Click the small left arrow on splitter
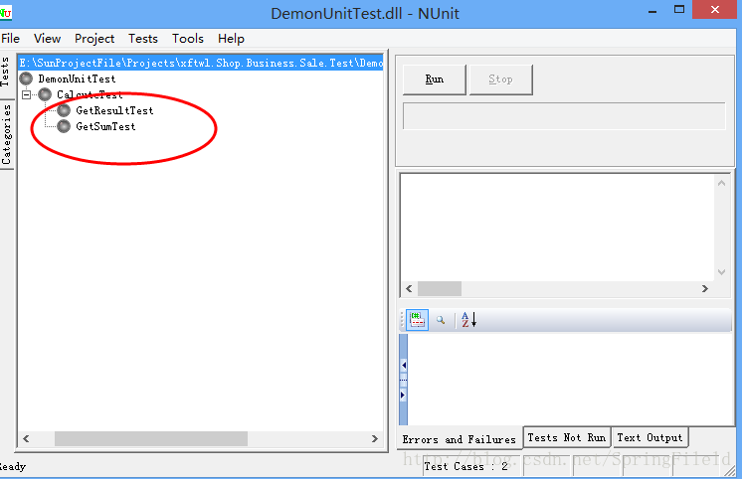The image size is (742, 479). [403, 365]
